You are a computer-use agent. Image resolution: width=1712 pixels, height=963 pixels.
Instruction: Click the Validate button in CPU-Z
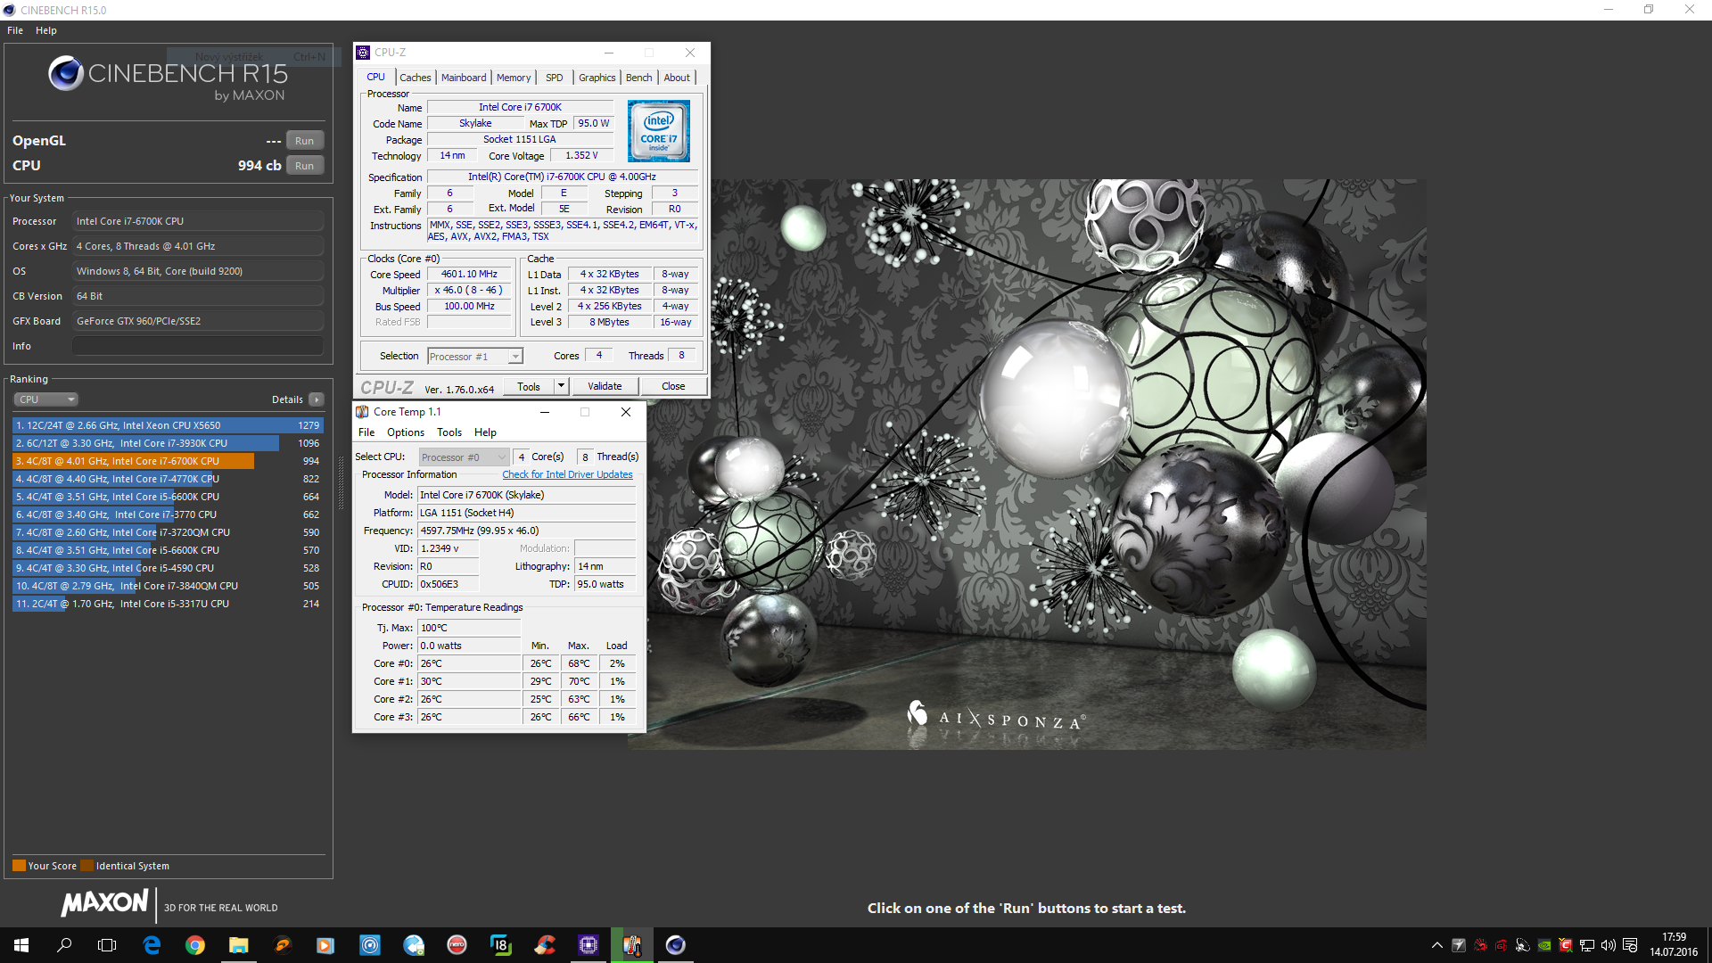tap(605, 386)
